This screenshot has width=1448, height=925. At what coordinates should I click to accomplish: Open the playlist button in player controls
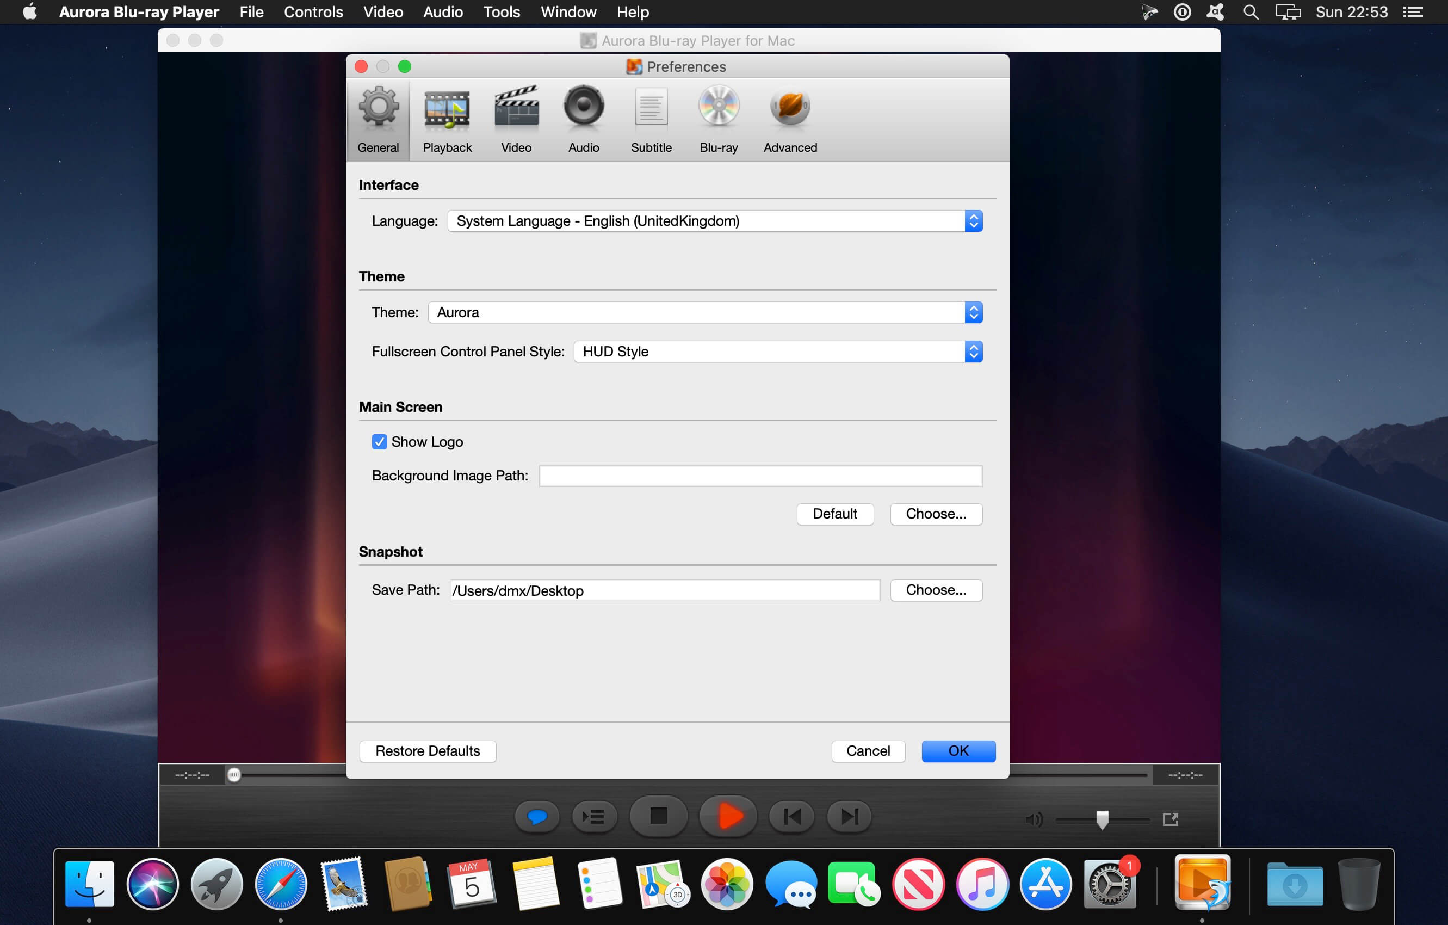[594, 817]
